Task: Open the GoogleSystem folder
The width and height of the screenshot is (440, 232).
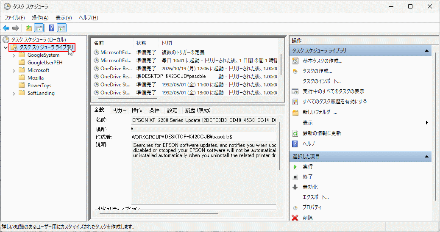Action: pos(43,55)
